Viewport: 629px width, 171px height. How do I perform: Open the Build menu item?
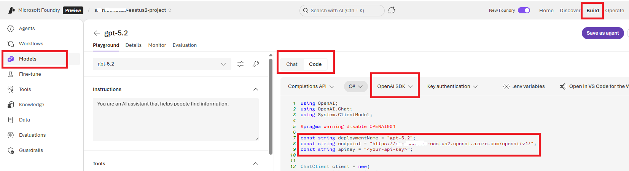[592, 11]
